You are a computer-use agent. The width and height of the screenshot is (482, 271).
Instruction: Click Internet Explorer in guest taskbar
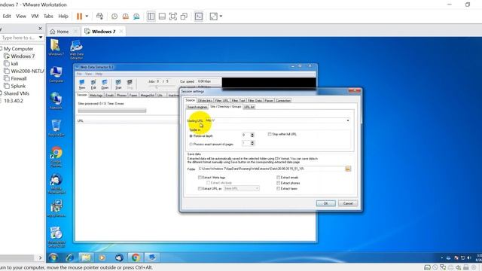pyautogui.click(x=70, y=257)
